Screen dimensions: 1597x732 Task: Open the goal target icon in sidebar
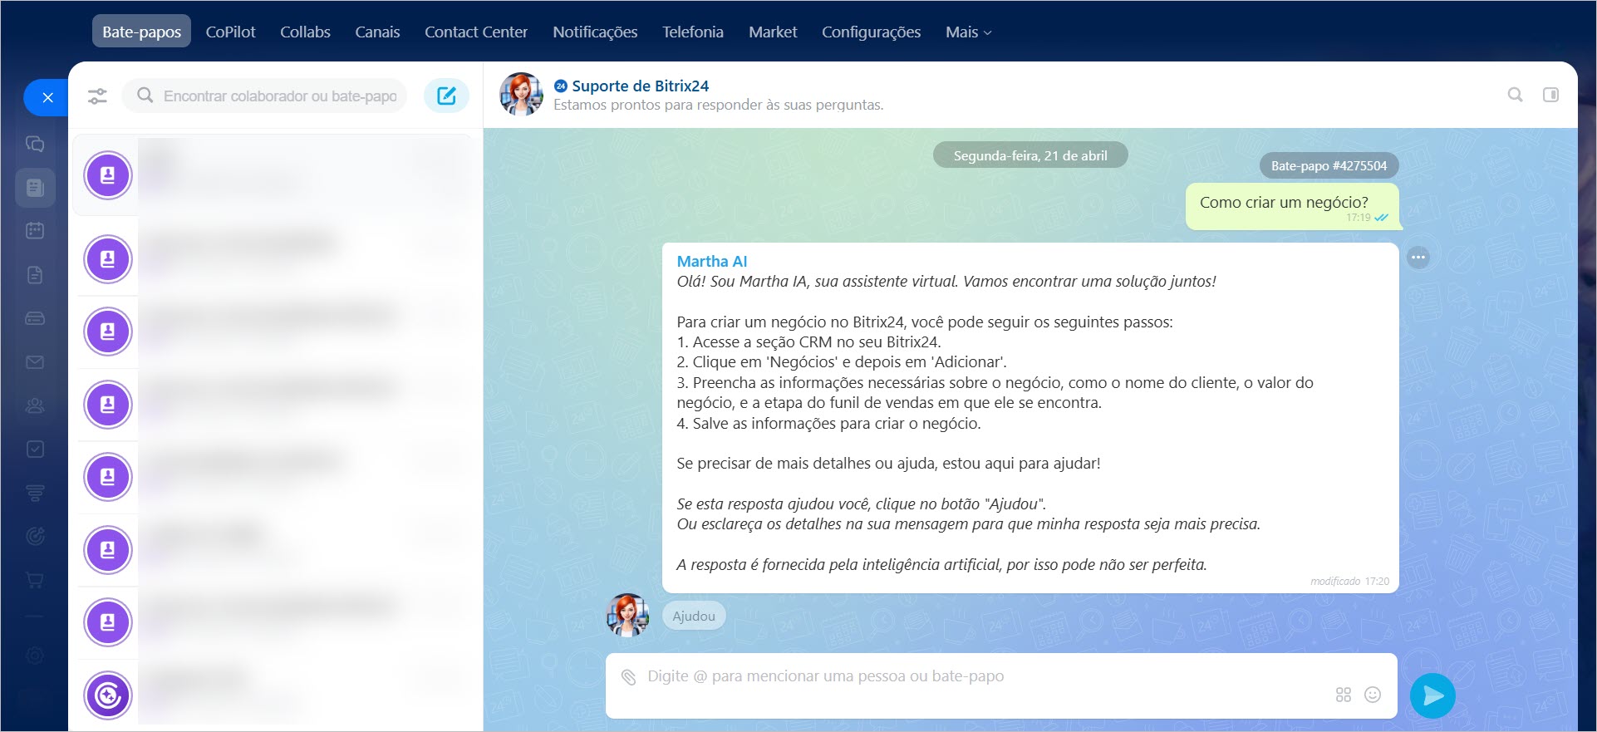point(35,536)
